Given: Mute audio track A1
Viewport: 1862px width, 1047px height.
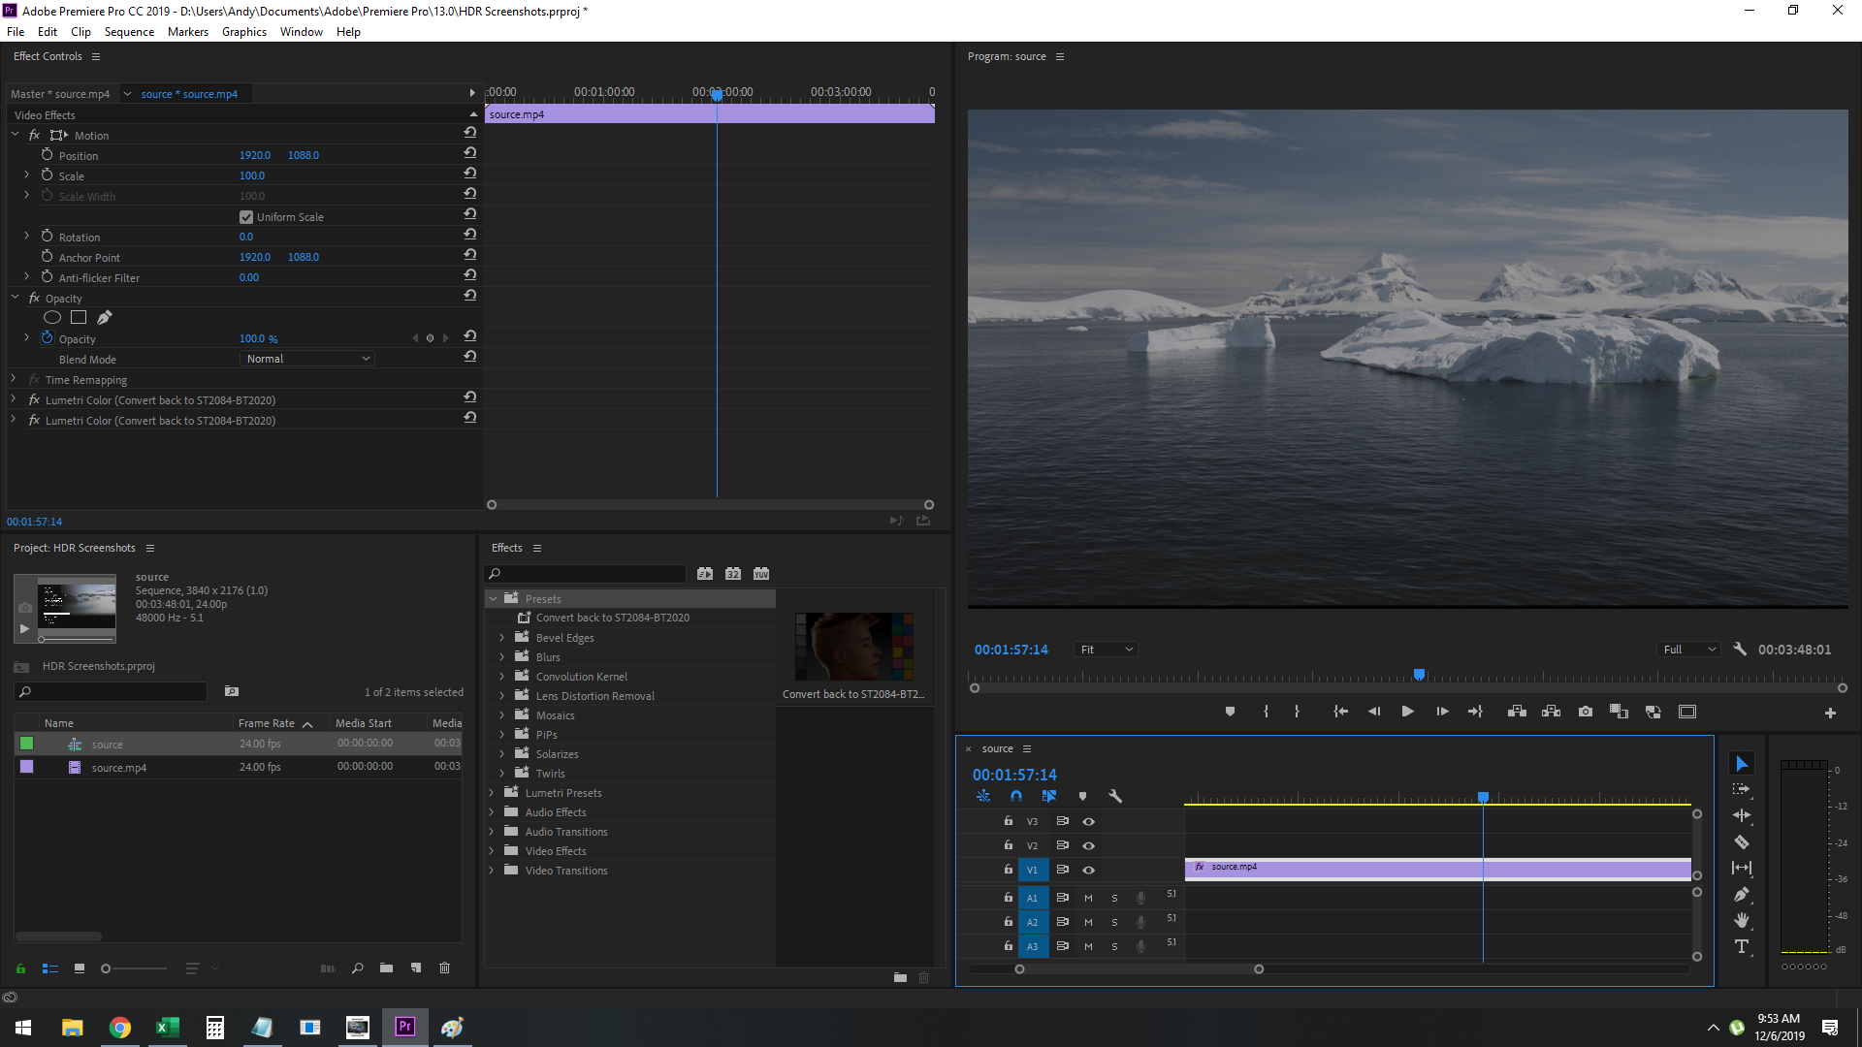Looking at the screenshot, I should click(x=1088, y=898).
